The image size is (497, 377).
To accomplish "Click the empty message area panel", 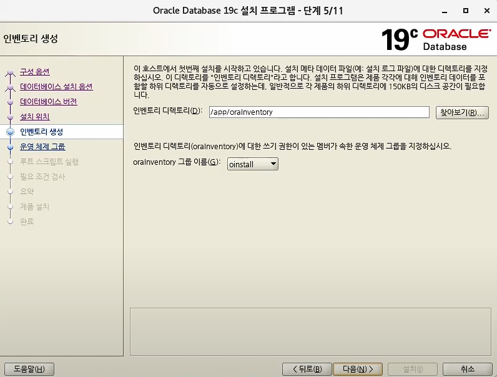I will pos(310,331).
